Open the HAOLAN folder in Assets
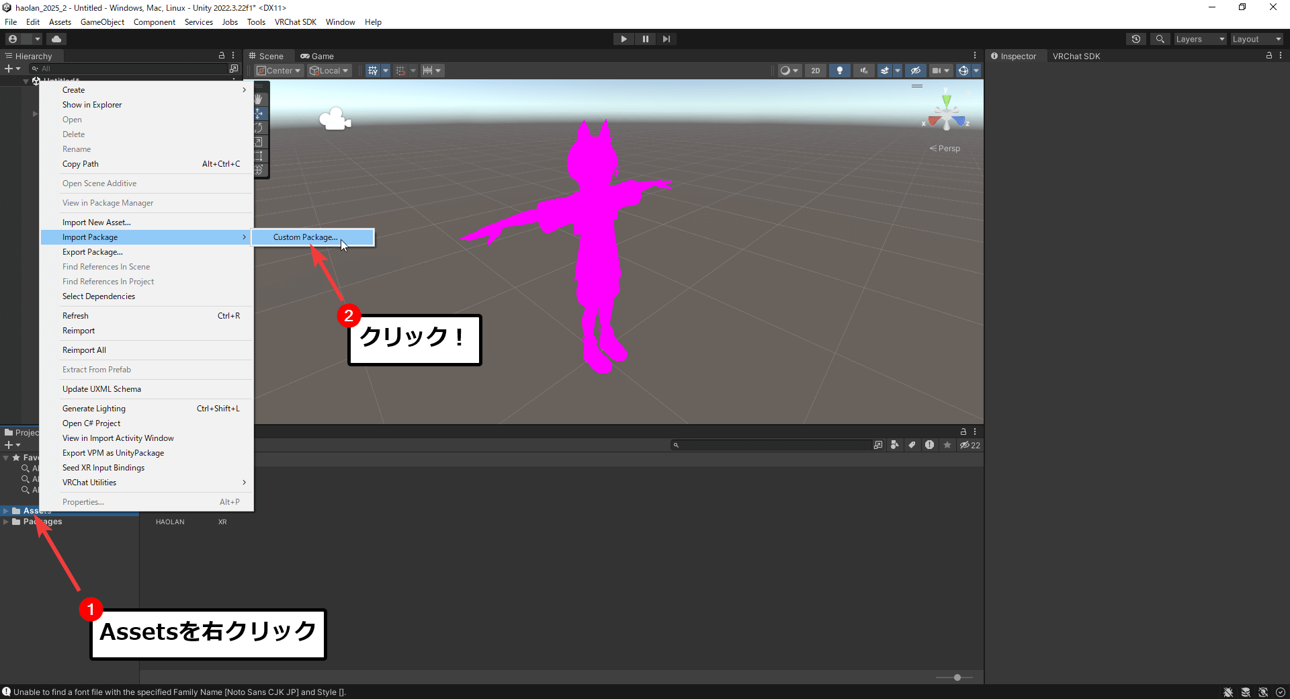The width and height of the screenshot is (1290, 699). pos(170,522)
